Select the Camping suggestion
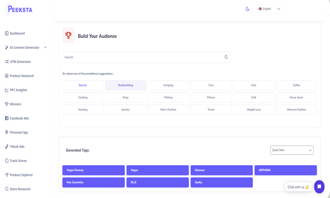 click(x=168, y=85)
